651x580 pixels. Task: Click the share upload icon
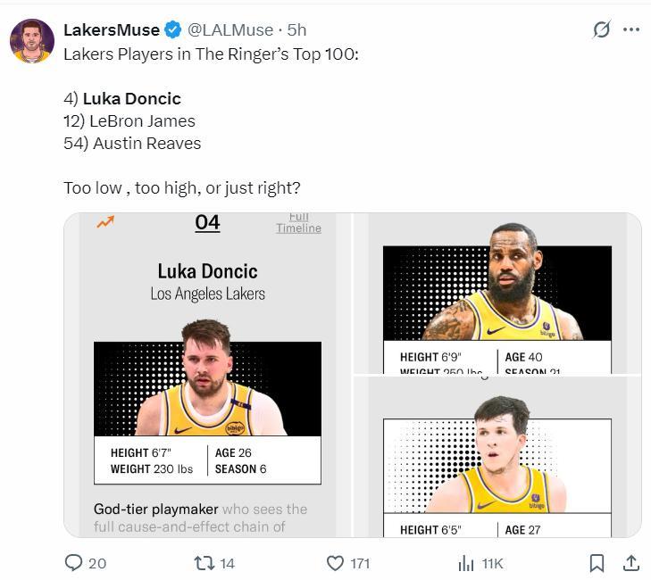point(630,563)
